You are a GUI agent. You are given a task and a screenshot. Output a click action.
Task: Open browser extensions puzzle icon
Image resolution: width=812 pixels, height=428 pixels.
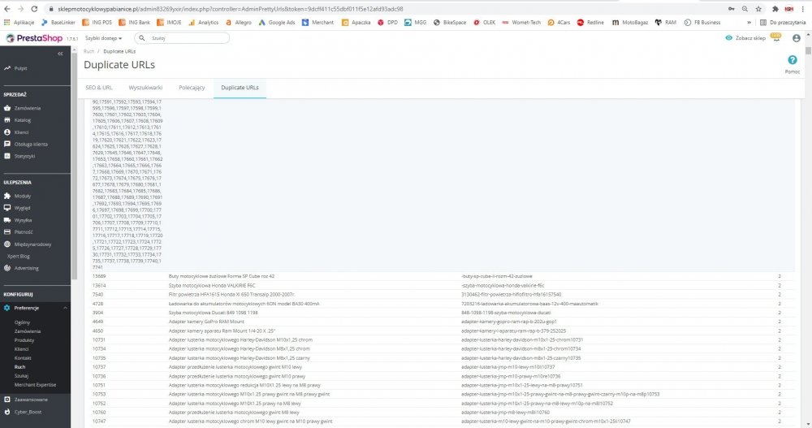(x=775, y=9)
